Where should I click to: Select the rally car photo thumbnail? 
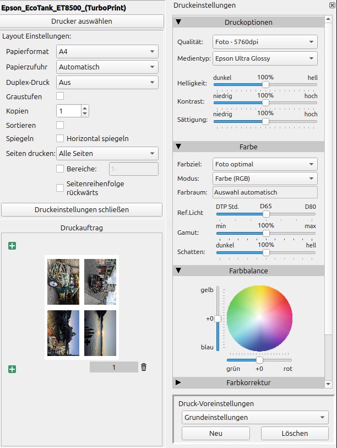click(63, 282)
